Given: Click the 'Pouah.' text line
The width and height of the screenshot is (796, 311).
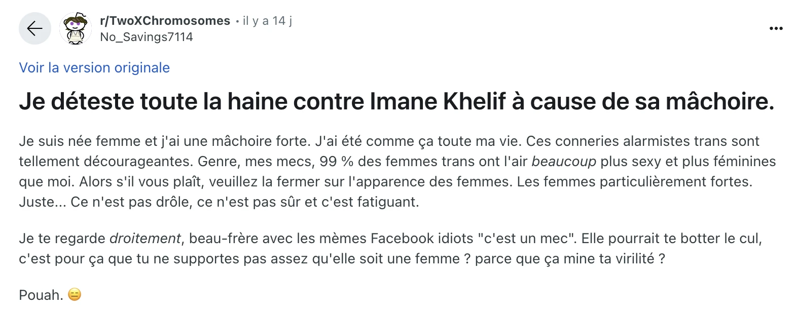Looking at the screenshot, I should point(41,295).
